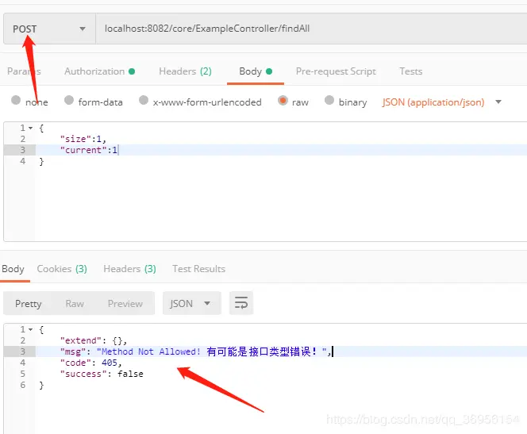
Task: Click the "msg" Method Not Allowed line
Action: 195,351
